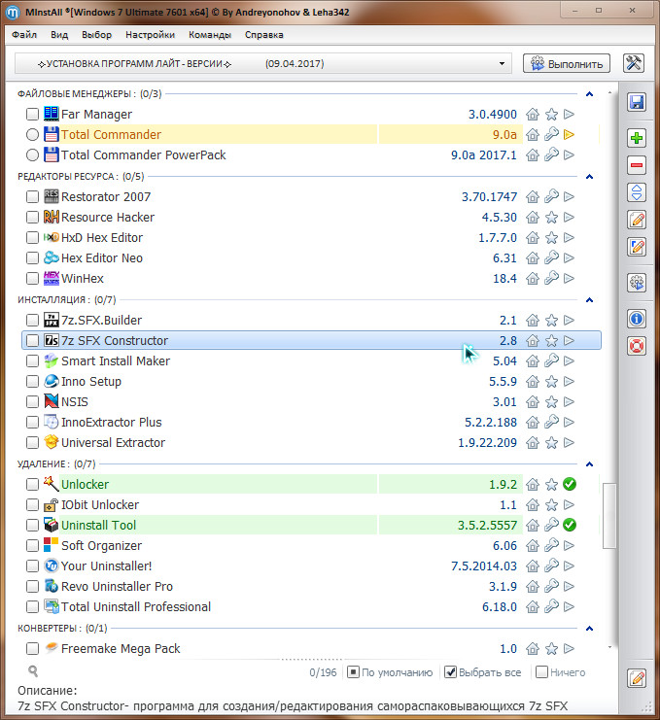Collapse the УДАЛЕНИЕ group

coord(590,464)
